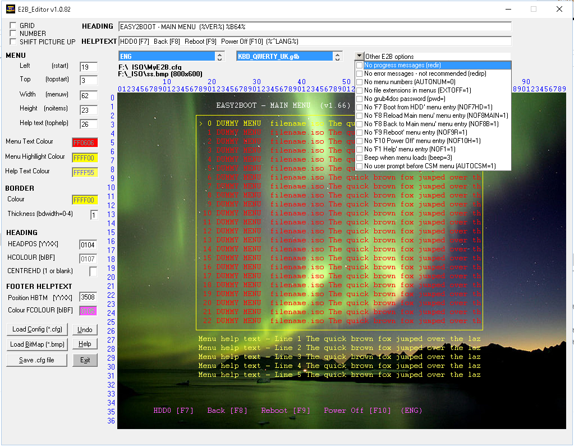
Task: Edit the border Thickness field
Action: (x=94, y=215)
